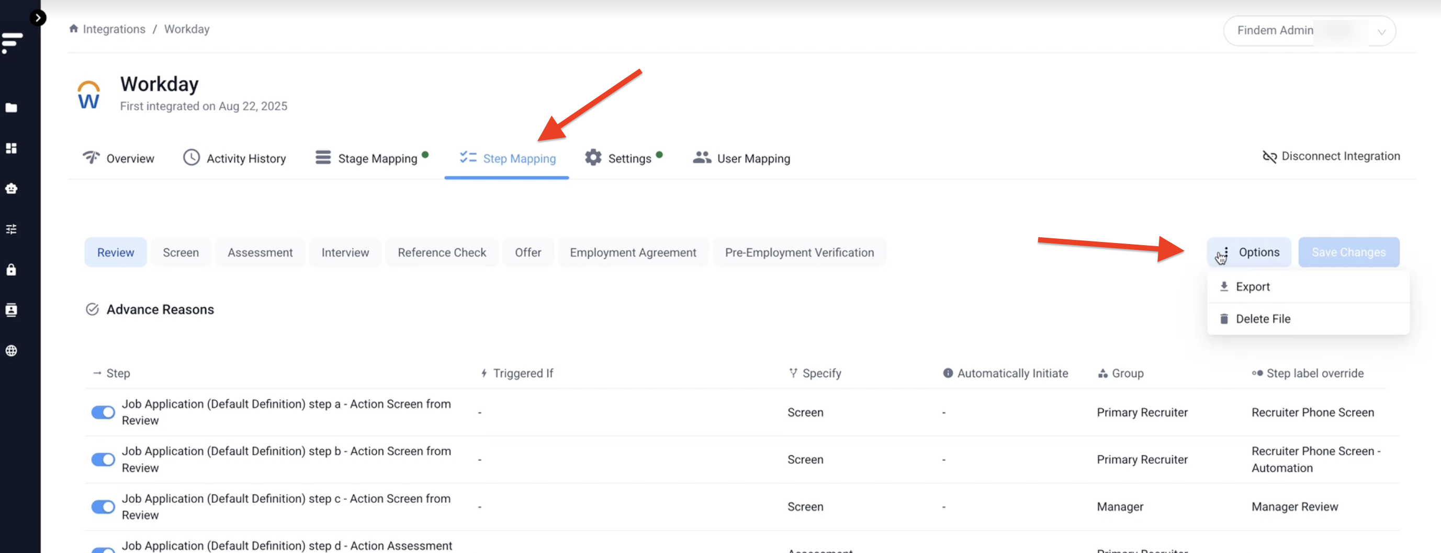Open the Findem Admin account dropdown

click(1309, 31)
